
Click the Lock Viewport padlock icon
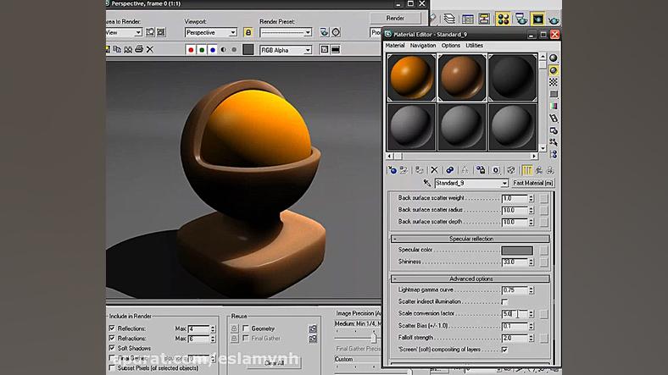click(248, 32)
